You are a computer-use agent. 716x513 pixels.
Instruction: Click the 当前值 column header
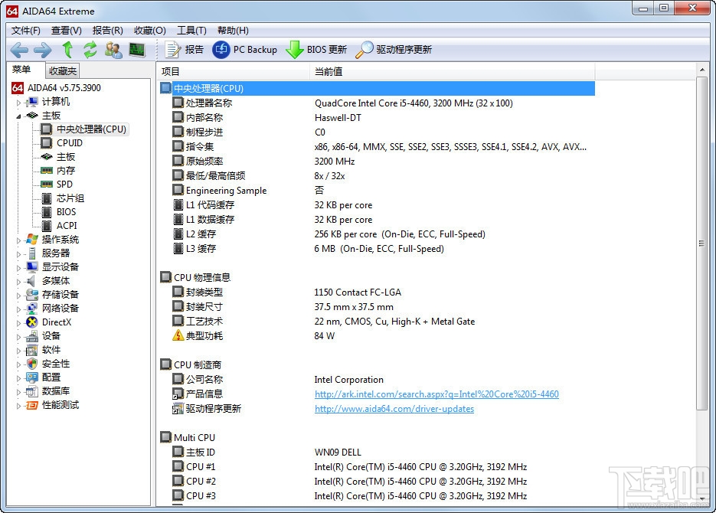point(452,71)
